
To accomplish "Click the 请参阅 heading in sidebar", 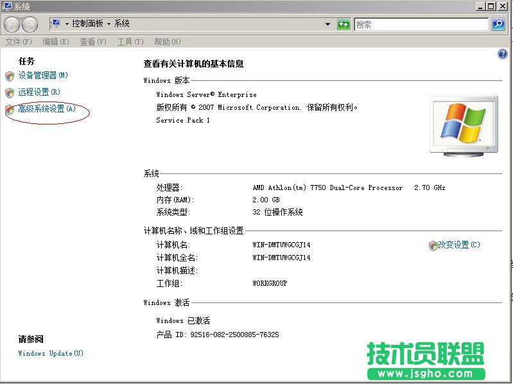I will pyautogui.click(x=31, y=339).
